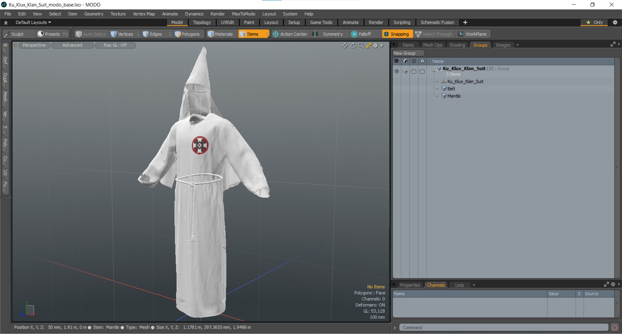Toggle Ray GL: Off button
The height and width of the screenshot is (334, 622).
115,45
